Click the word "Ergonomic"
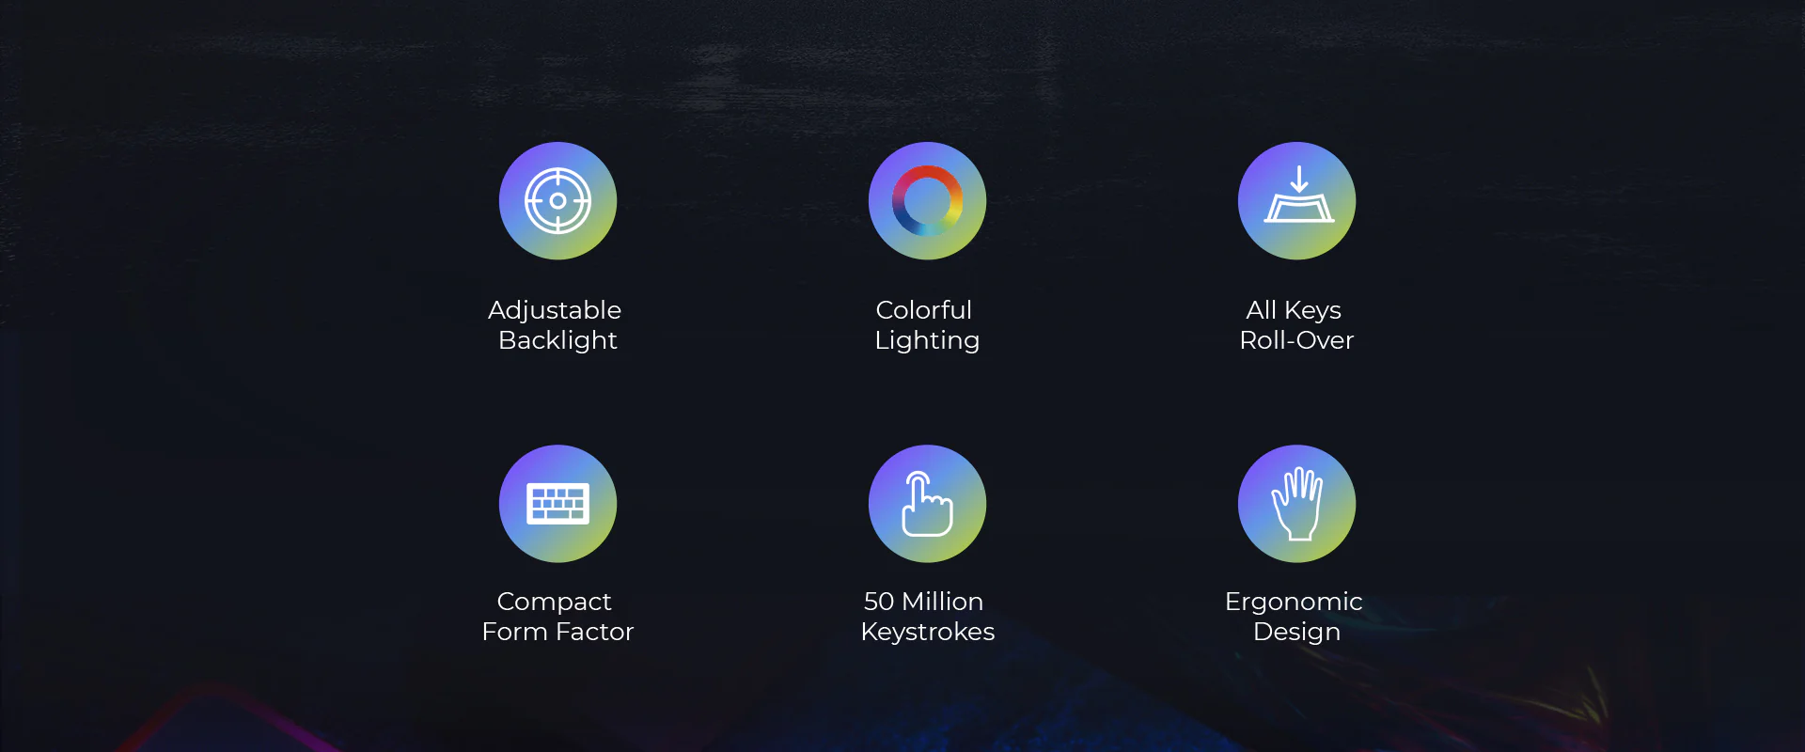 1294,602
